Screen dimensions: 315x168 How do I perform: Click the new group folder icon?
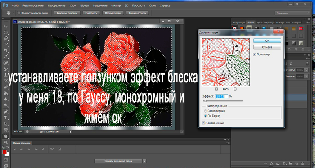(290, 164)
